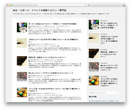The width and height of the screenshot is (131, 110).
Task: Open sidebar post 芸術の秋、音楽のイベント
Action: pyautogui.click(x=109, y=54)
